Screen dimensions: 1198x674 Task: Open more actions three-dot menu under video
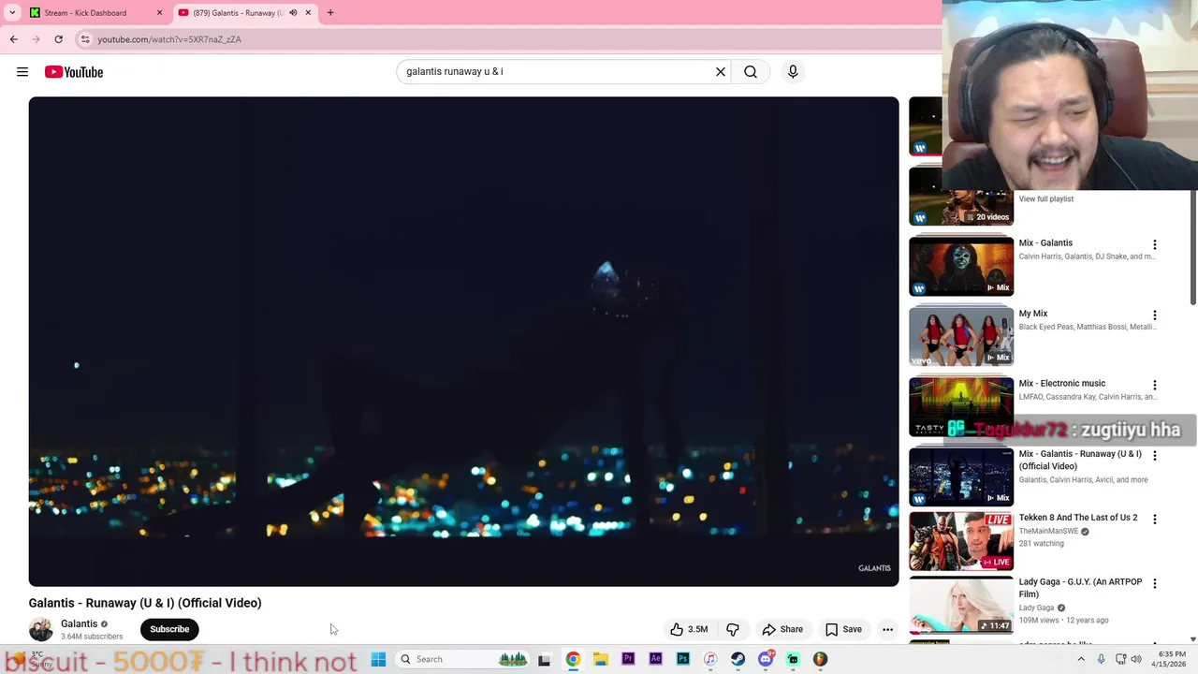click(x=887, y=629)
